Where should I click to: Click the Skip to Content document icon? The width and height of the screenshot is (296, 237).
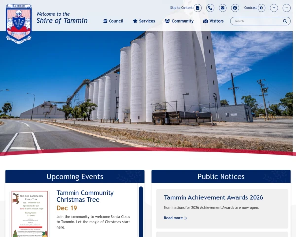point(198,8)
